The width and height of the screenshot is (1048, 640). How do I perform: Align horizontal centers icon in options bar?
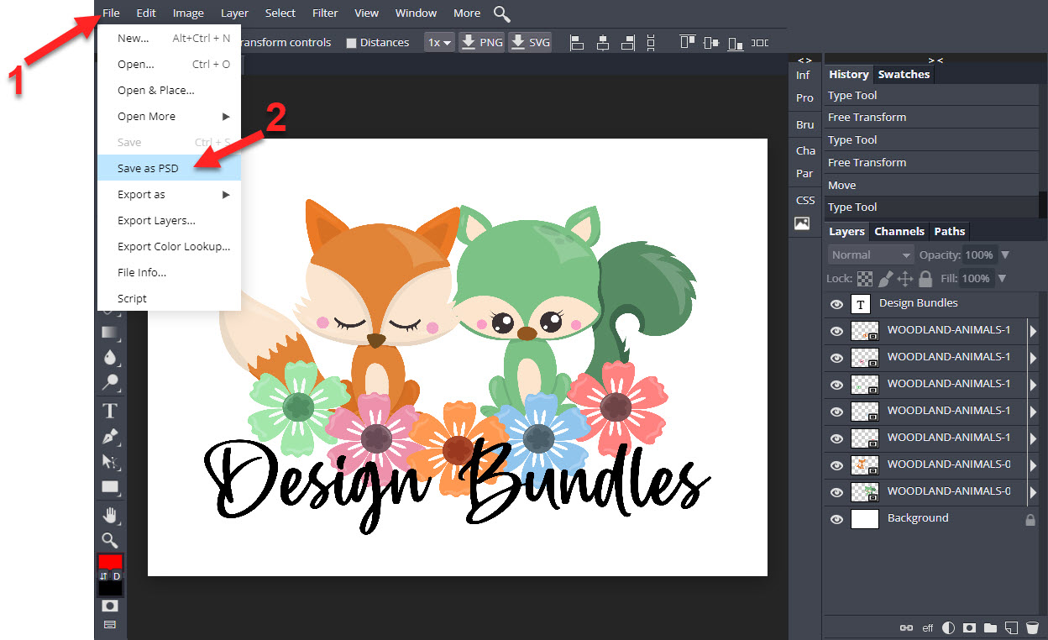pos(603,42)
